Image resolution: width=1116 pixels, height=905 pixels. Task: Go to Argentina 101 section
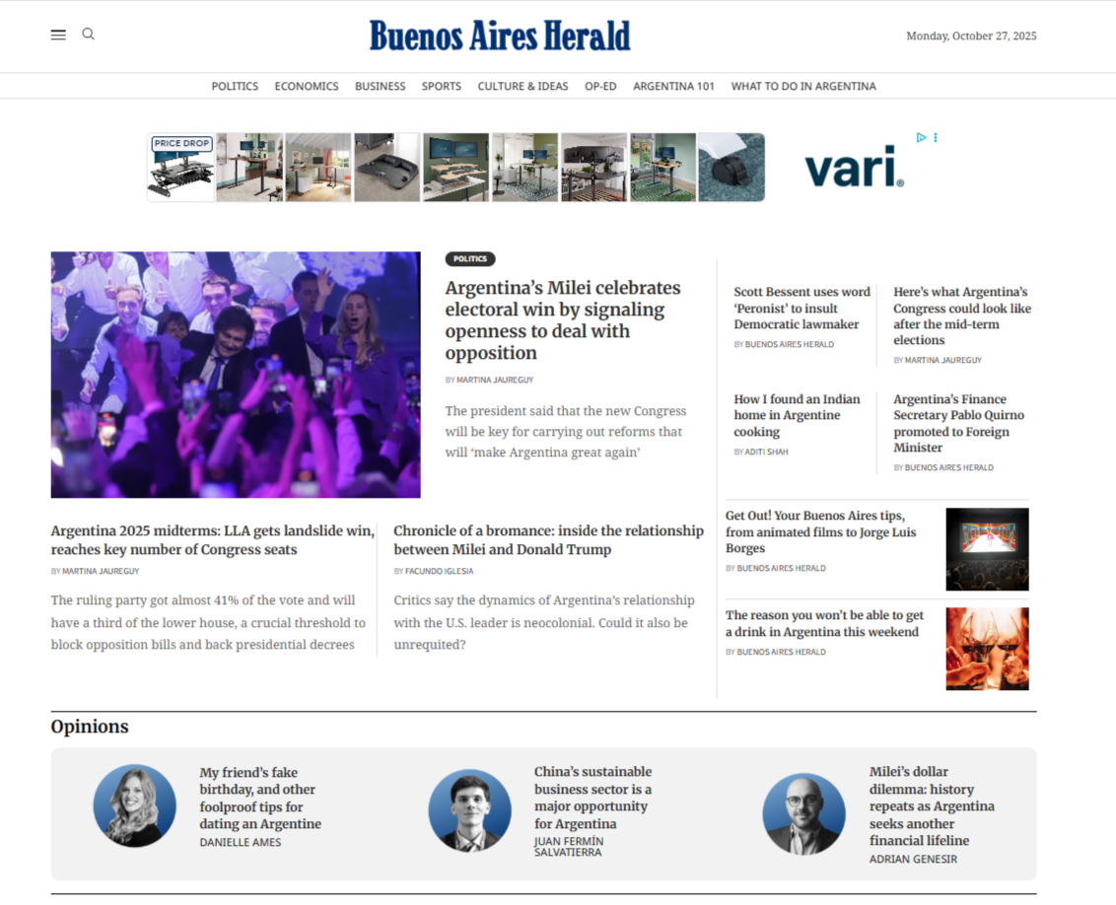click(x=674, y=86)
